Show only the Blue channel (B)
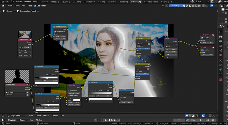This screenshot has width=228, height=125. pos(199,6)
